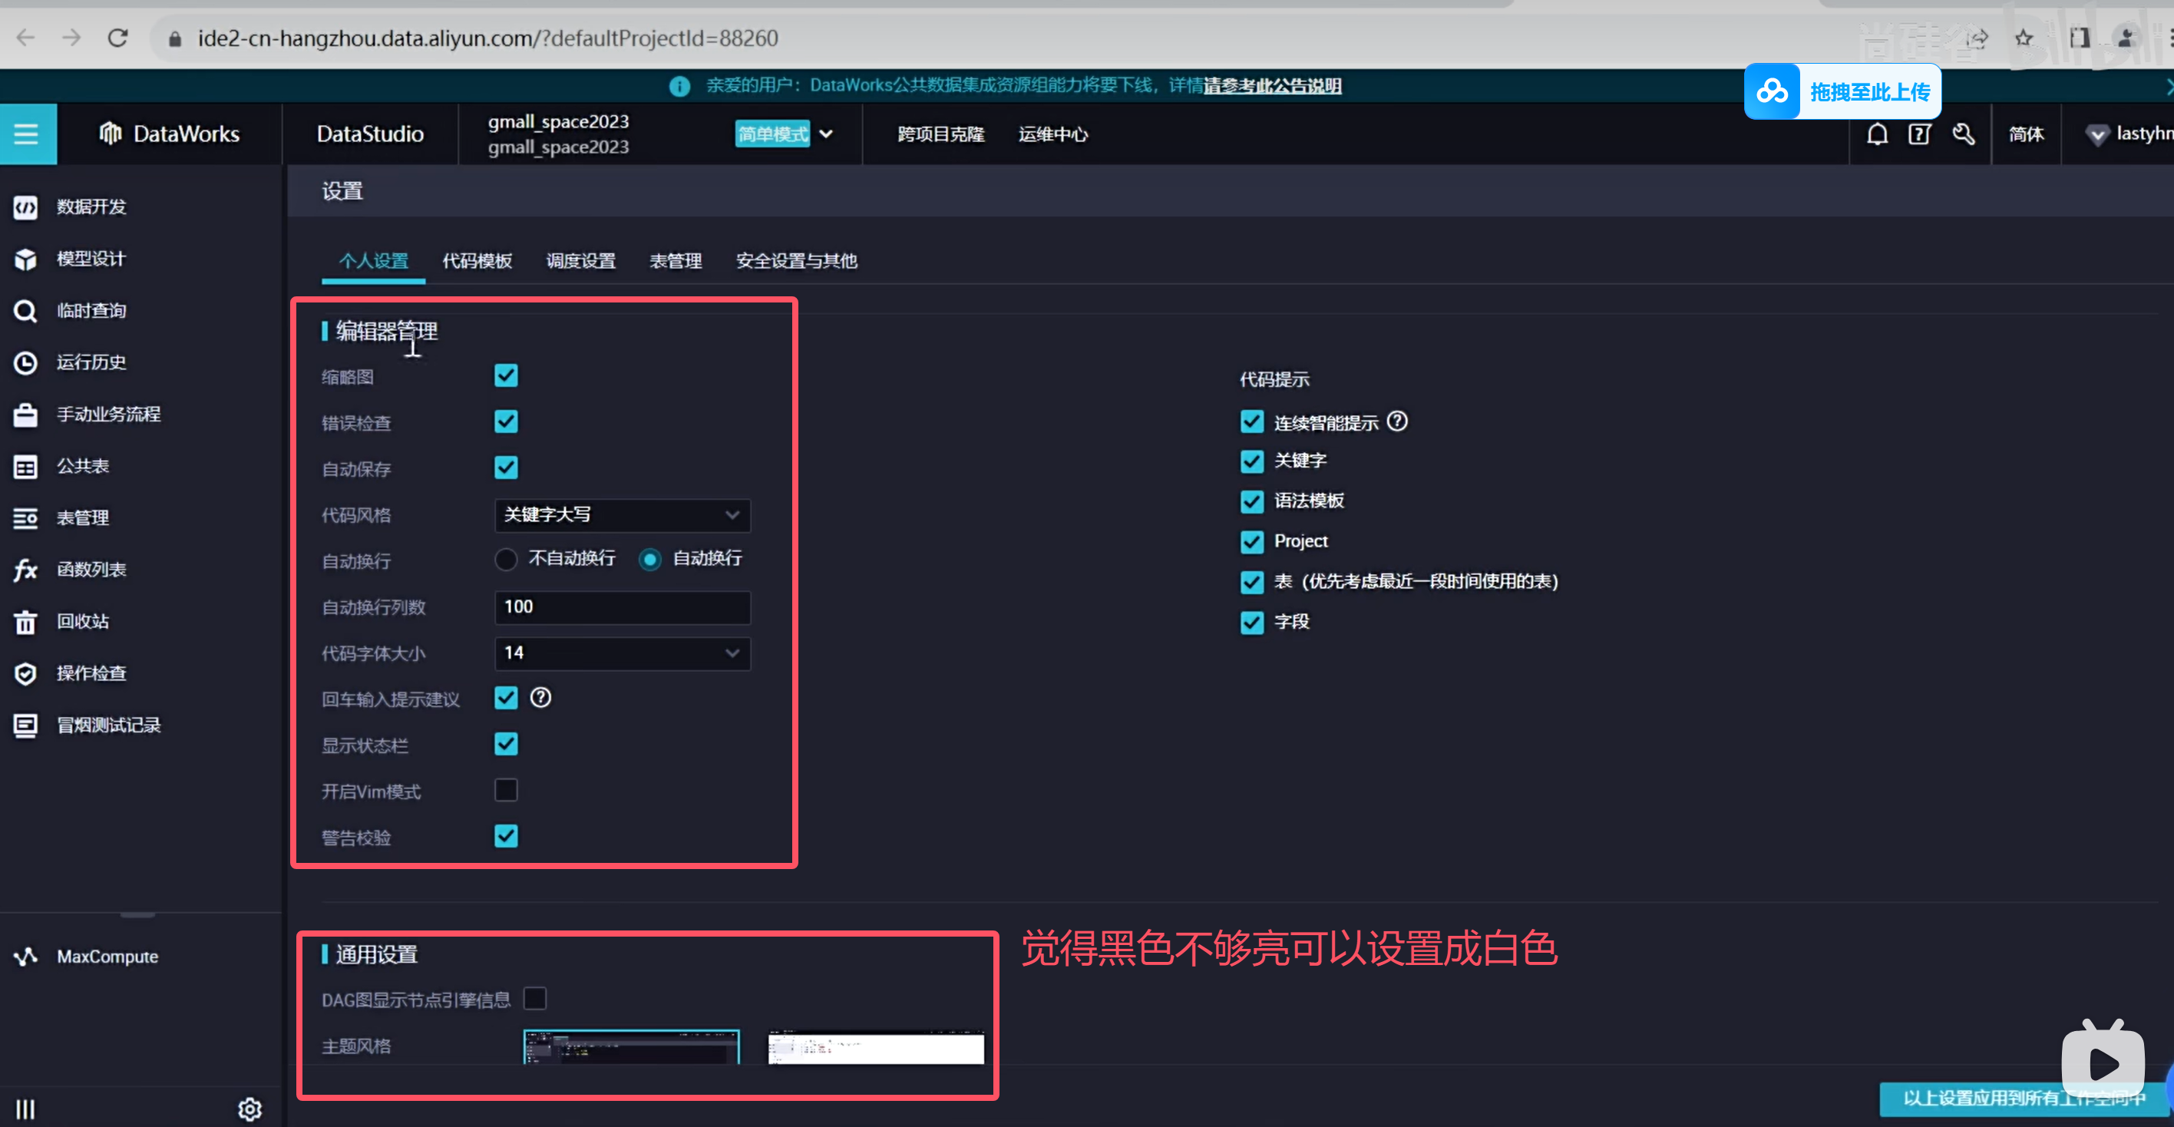
Task: Select the 不自动换行 radio button
Action: click(x=506, y=559)
